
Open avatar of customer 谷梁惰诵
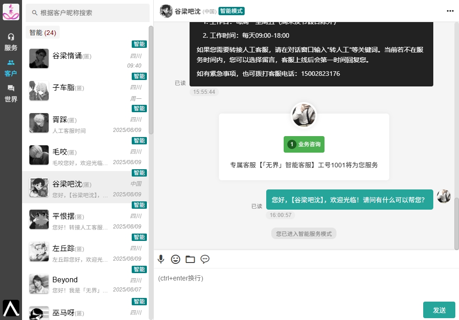(39, 58)
